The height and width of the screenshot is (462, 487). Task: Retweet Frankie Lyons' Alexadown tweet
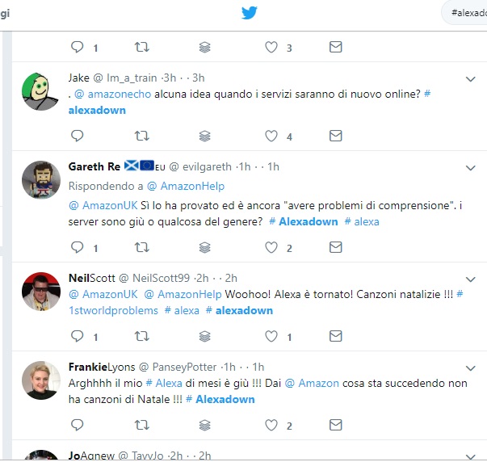point(142,425)
